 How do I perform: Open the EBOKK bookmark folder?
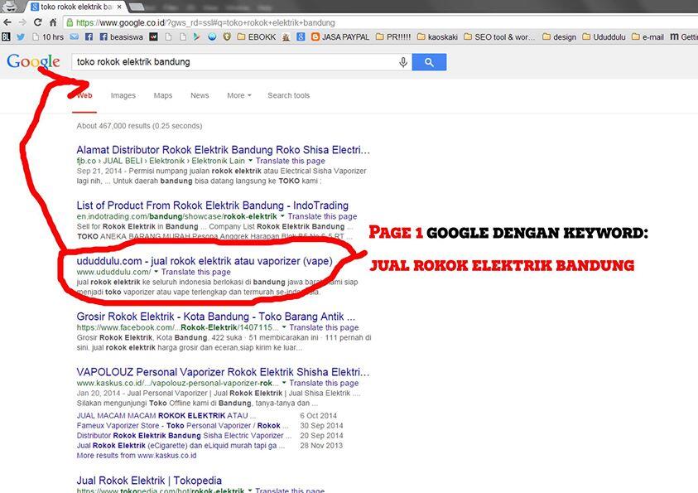tap(257, 37)
